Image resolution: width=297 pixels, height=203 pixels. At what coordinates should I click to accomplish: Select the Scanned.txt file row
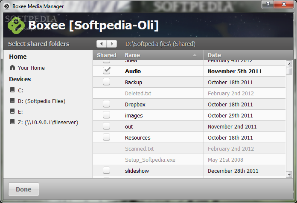pyautogui.click(x=189, y=149)
